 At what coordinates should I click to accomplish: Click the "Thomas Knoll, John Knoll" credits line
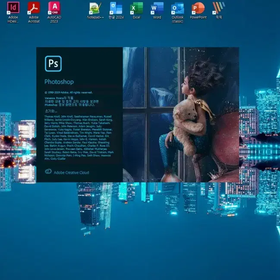point(79,116)
